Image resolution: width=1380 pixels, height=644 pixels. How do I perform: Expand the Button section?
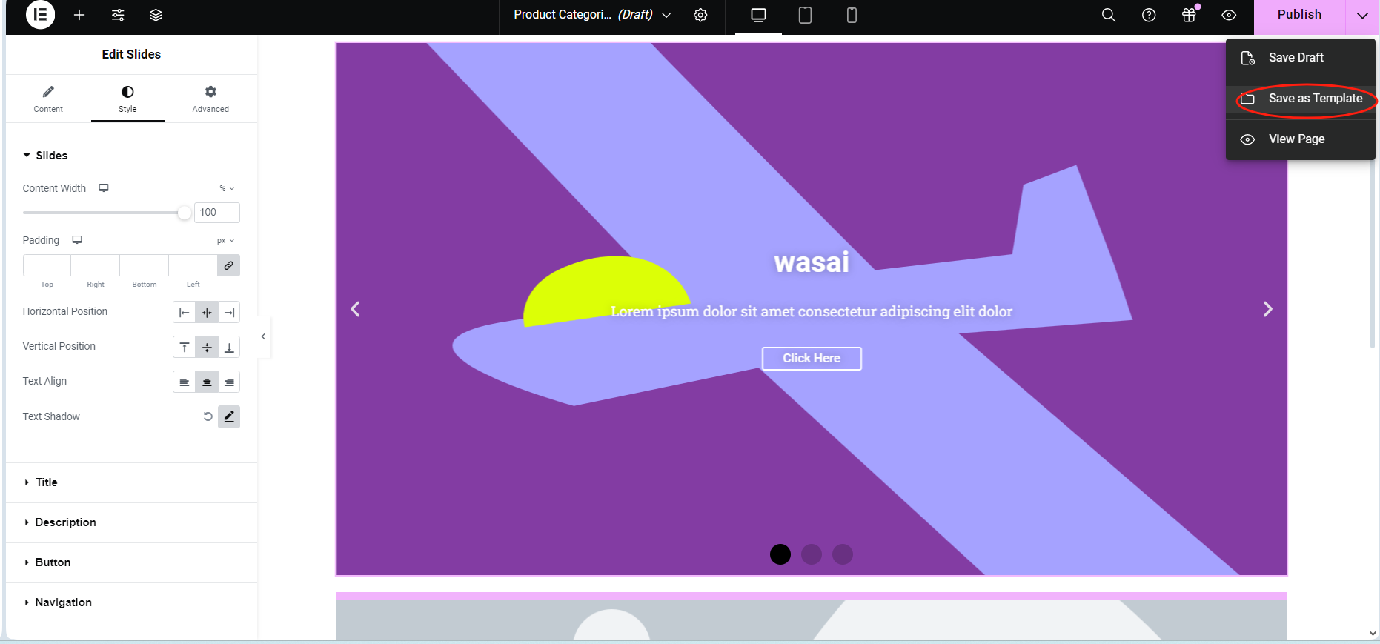tap(131, 562)
